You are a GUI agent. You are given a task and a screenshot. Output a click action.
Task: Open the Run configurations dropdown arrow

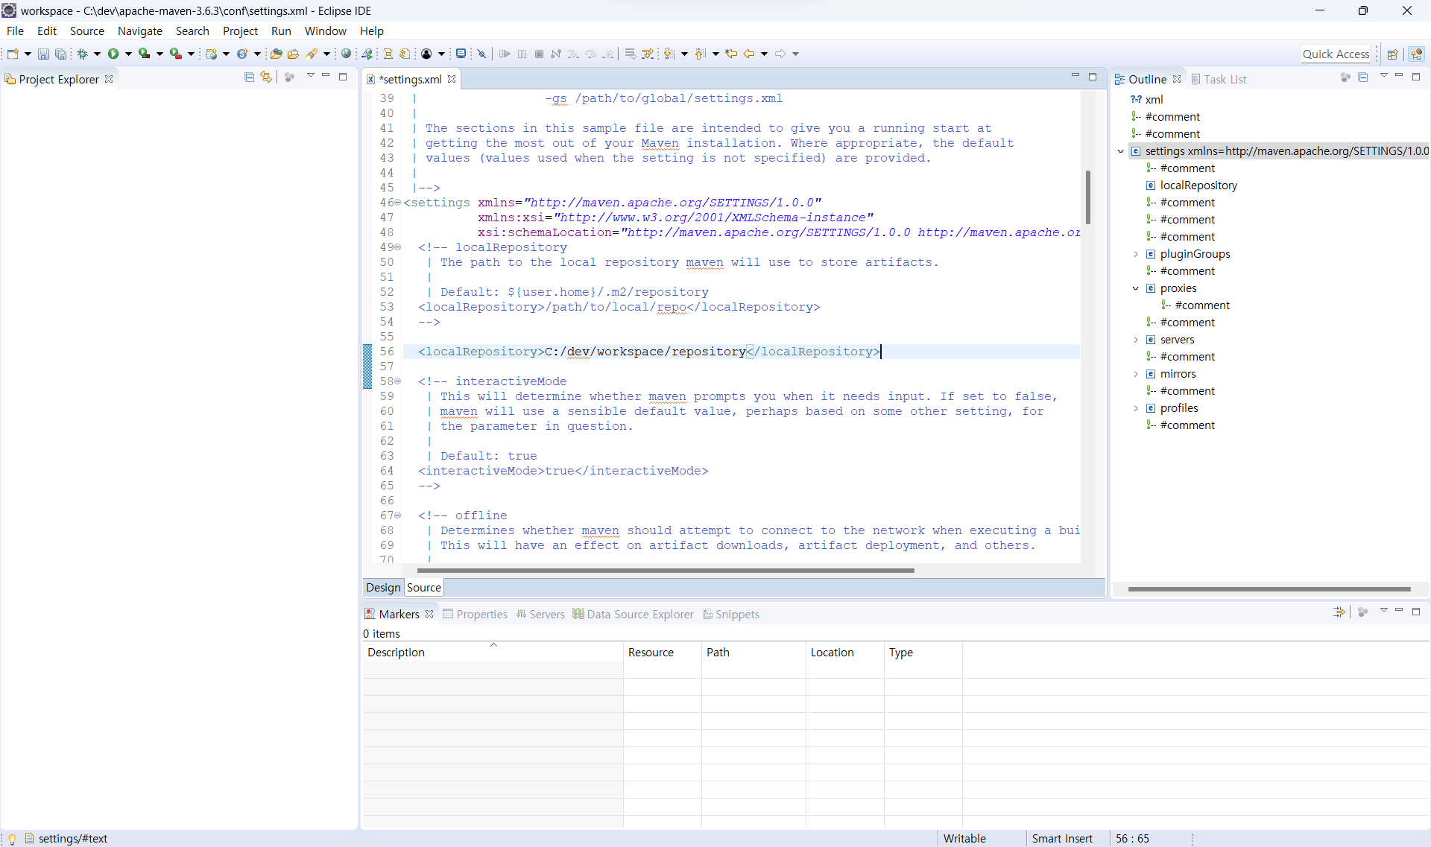pos(128,54)
